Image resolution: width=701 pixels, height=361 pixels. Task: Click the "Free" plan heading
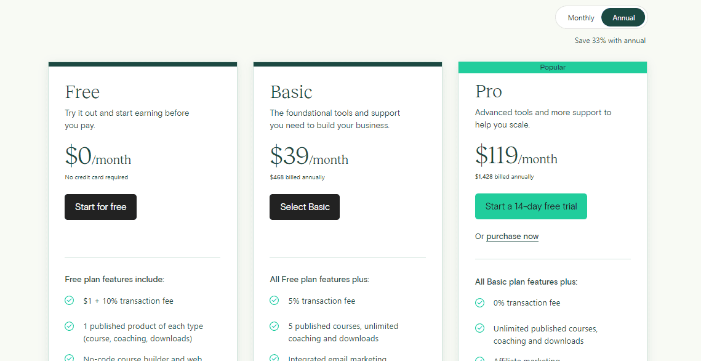[82, 92]
